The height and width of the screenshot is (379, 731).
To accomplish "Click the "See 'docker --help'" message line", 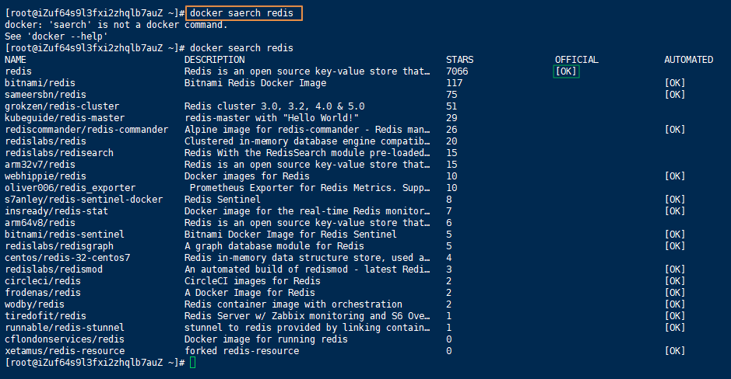I will [x=56, y=37].
